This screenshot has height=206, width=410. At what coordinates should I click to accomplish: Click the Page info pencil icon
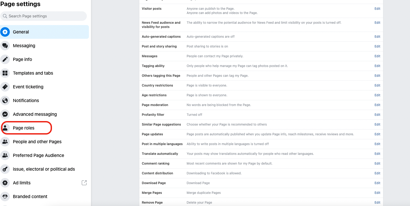click(x=5, y=59)
